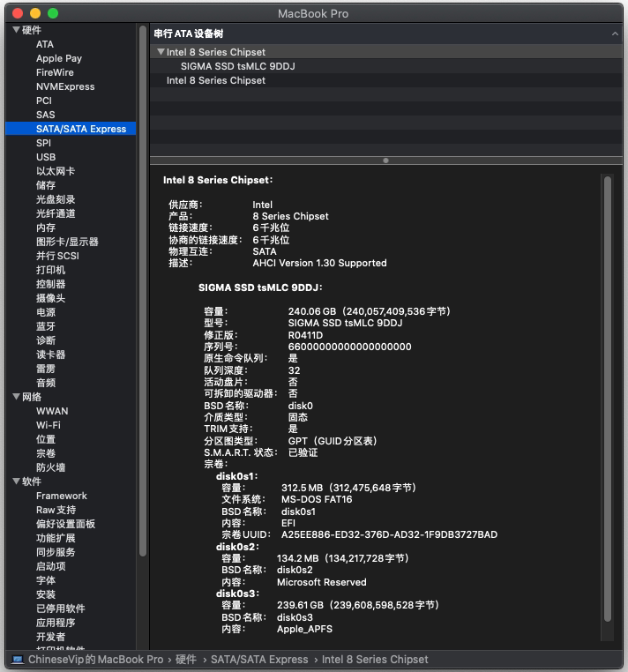The height and width of the screenshot is (672, 628).
Task: Click the 串行 ATA 设备树 column header
Action: pyautogui.click(x=385, y=34)
